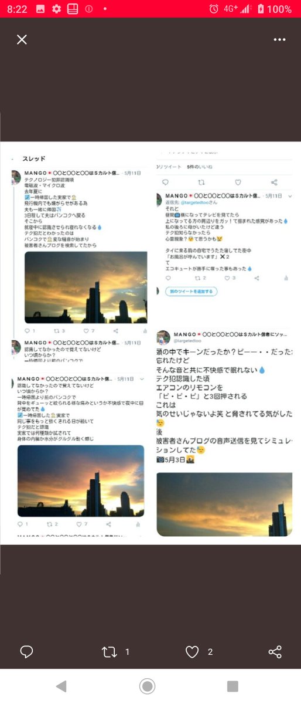Image resolution: width=301 pixels, height=704 pixels.
Task: Tap the reply speech bubble icon
Action: (26, 651)
